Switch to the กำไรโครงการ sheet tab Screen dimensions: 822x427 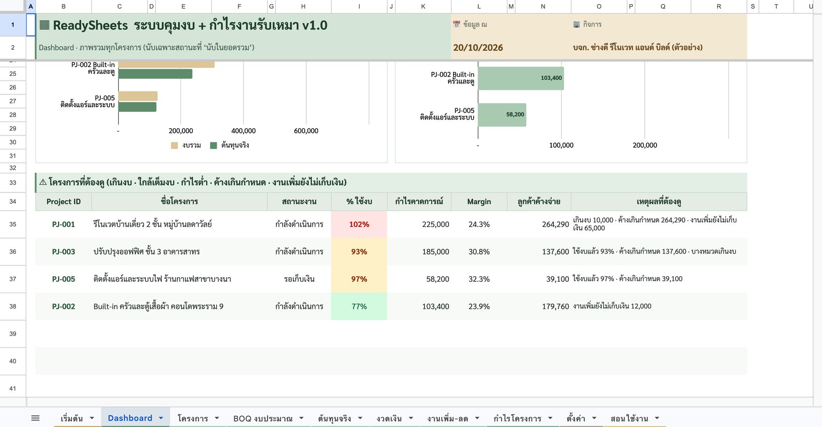(x=517, y=418)
